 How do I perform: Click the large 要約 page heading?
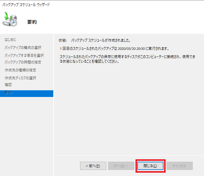tap(32, 22)
